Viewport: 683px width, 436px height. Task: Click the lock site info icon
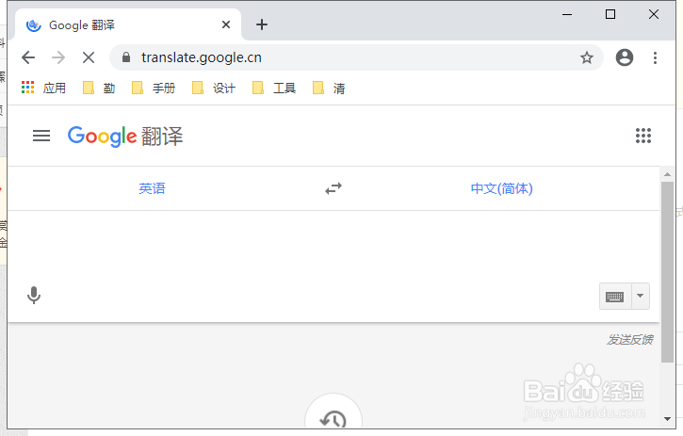[126, 57]
